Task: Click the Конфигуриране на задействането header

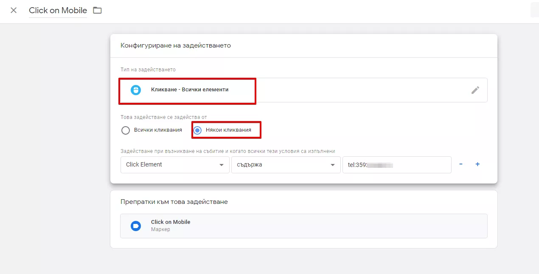Action: click(176, 45)
